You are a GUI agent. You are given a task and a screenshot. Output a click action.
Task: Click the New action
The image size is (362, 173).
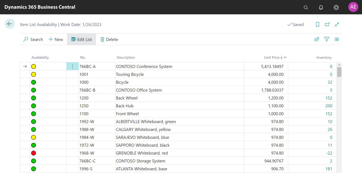56,40
